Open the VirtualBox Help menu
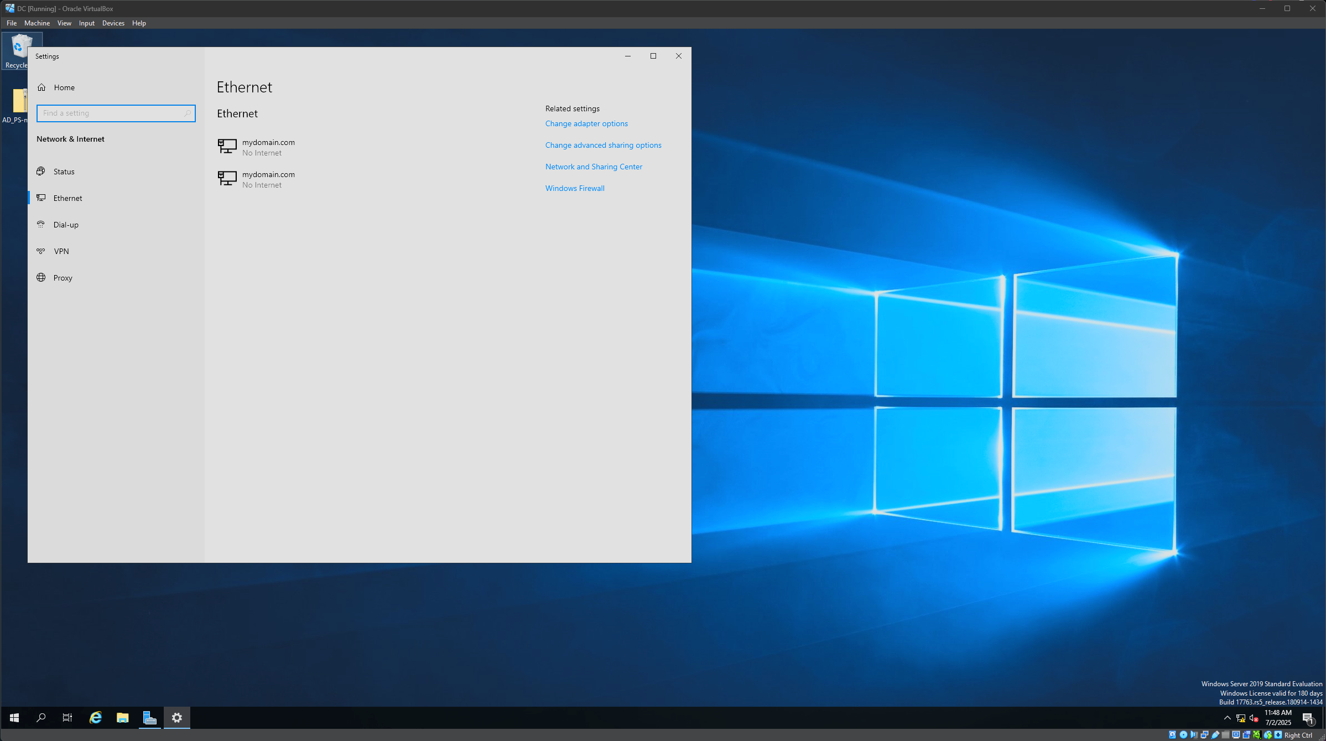 pos(139,23)
